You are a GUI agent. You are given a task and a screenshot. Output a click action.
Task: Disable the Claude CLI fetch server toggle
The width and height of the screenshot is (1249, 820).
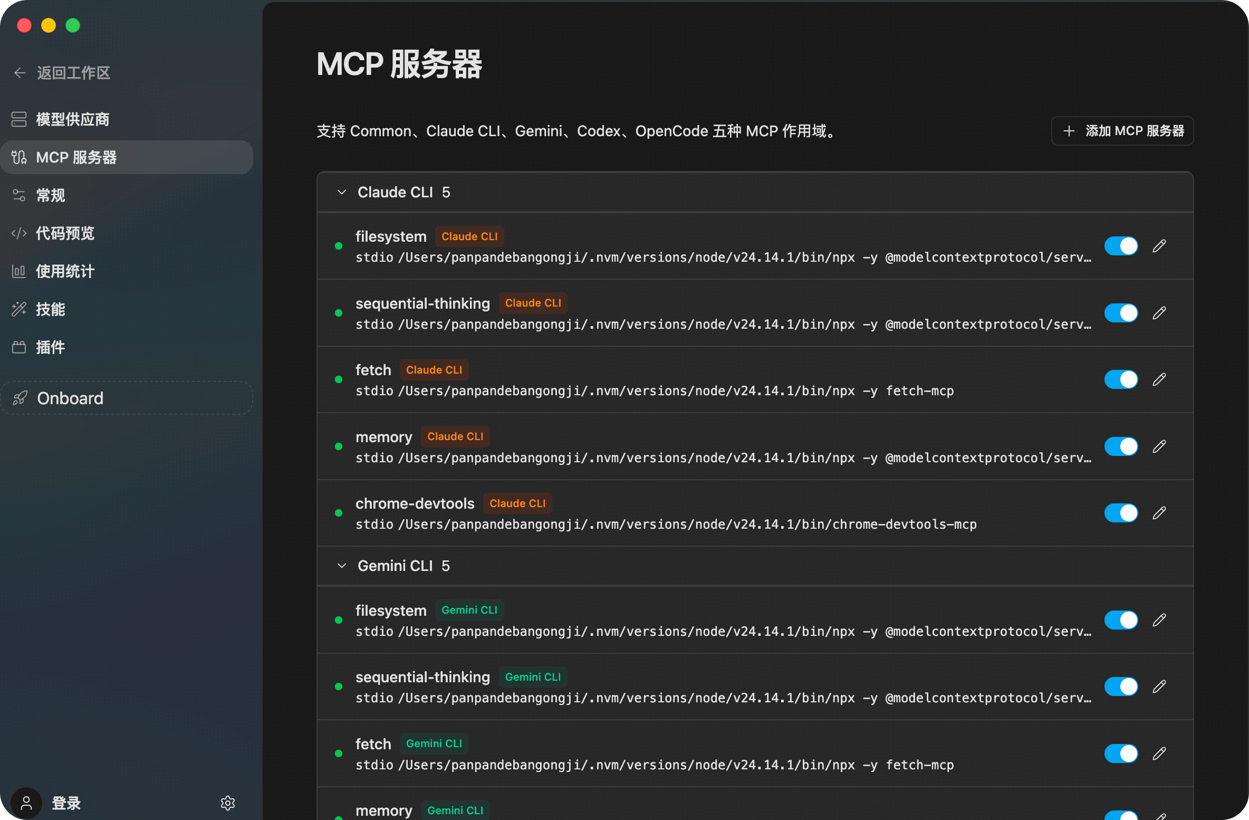pyautogui.click(x=1121, y=379)
